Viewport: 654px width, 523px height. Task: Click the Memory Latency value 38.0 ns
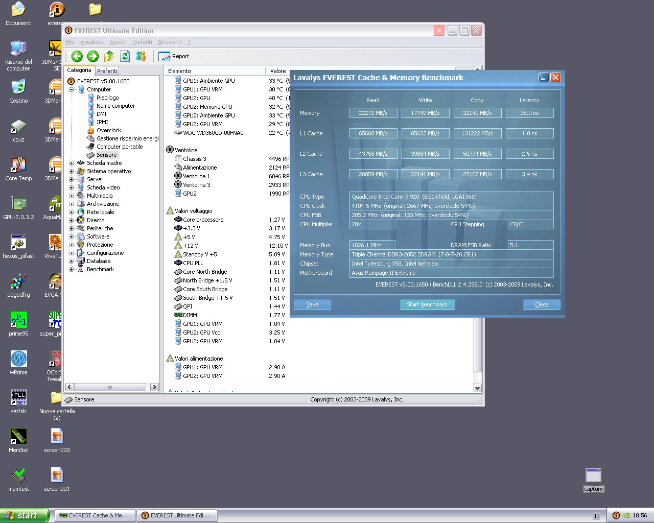529,113
